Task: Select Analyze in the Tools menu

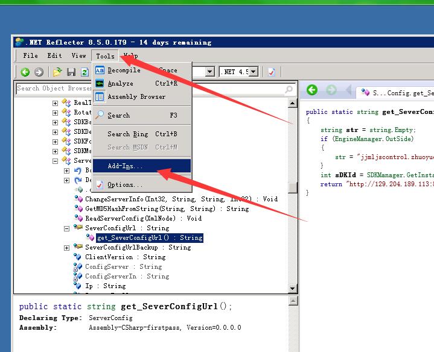Action: tap(120, 83)
